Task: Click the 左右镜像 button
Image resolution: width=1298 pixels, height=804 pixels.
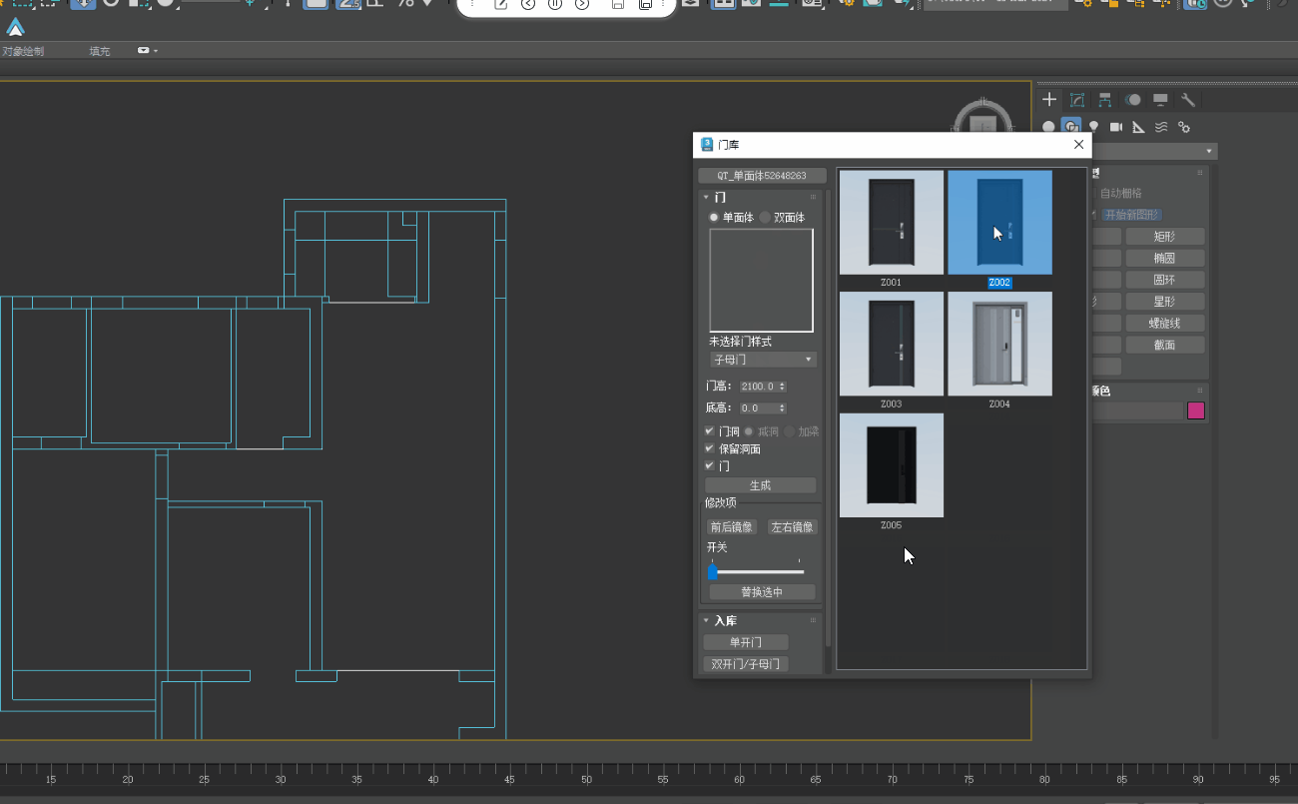Action: point(792,527)
